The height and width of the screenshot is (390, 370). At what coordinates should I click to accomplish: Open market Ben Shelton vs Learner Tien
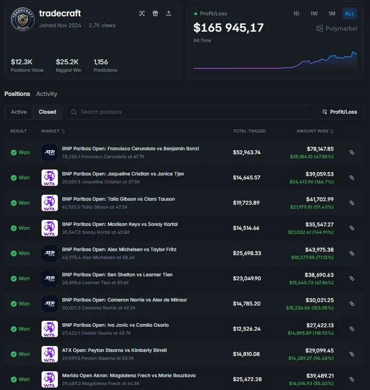tap(117, 275)
